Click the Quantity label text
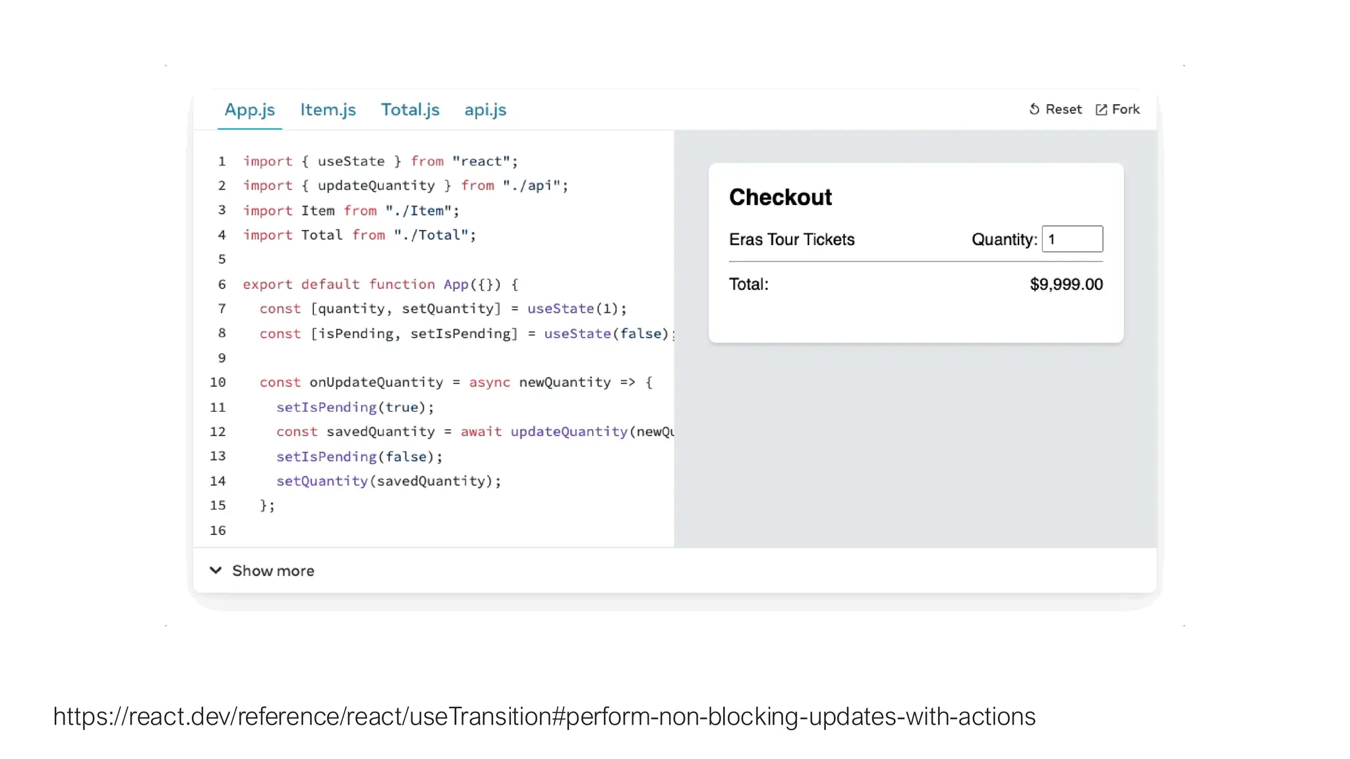This screenshot has width=1350, height=759. pos(1004,240)
